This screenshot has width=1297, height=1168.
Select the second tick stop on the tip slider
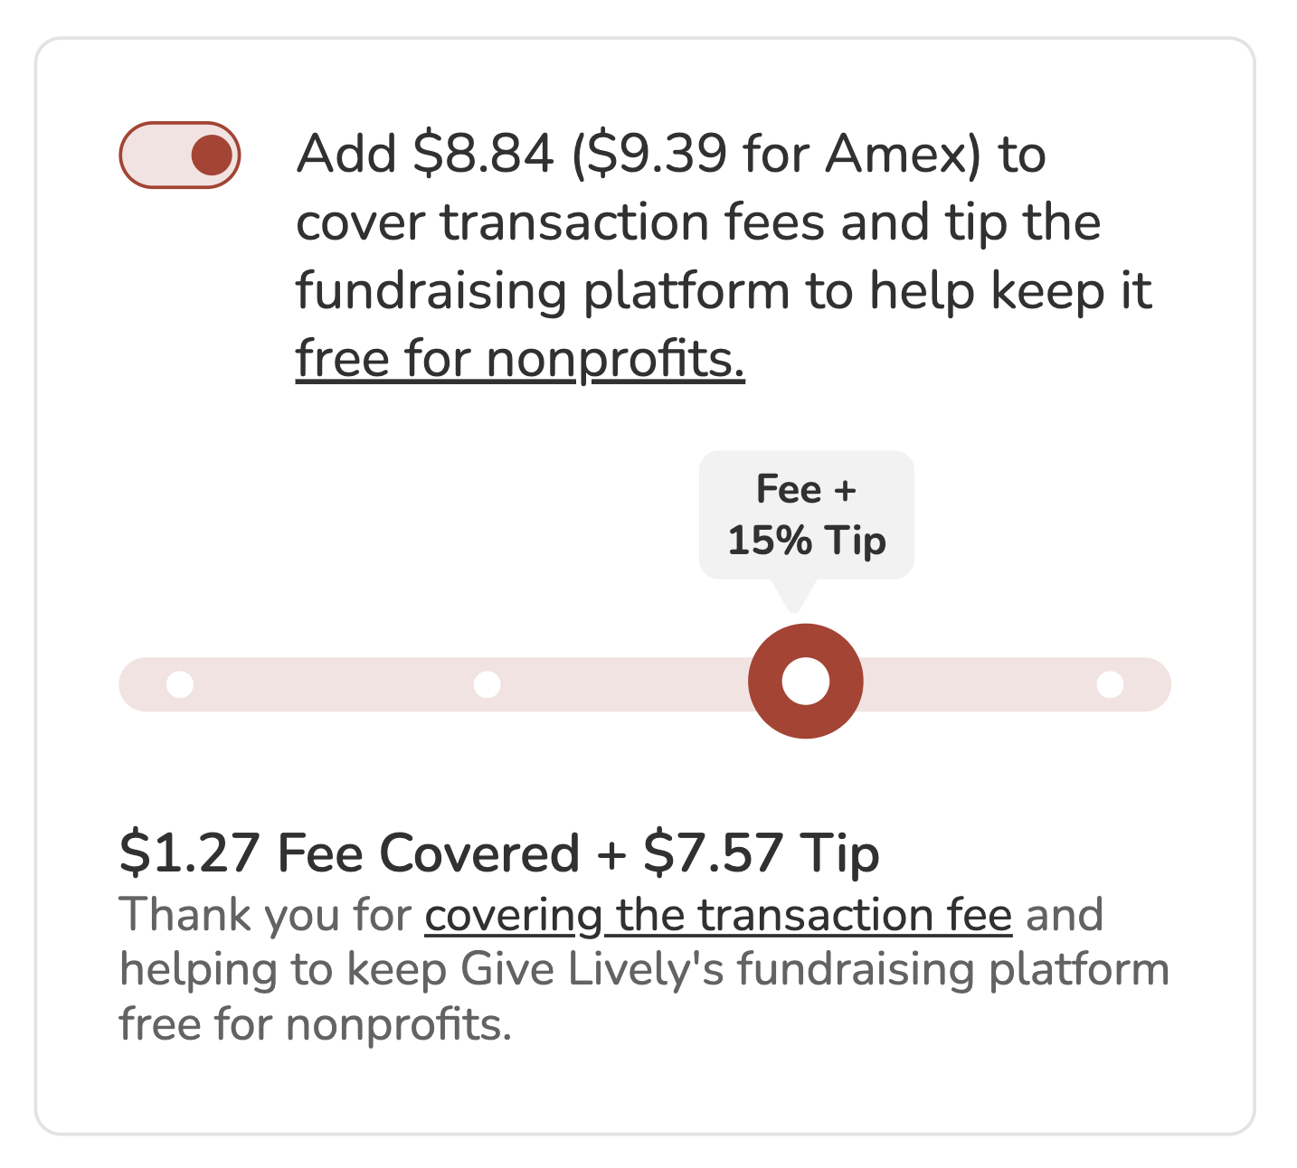pyautogui.click(x=487, y=684)
